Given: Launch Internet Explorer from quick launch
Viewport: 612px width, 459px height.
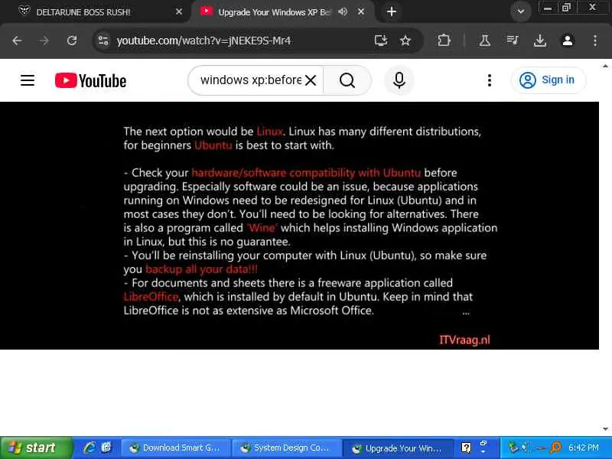Looking at the screenshot, I should coord(90,448).
